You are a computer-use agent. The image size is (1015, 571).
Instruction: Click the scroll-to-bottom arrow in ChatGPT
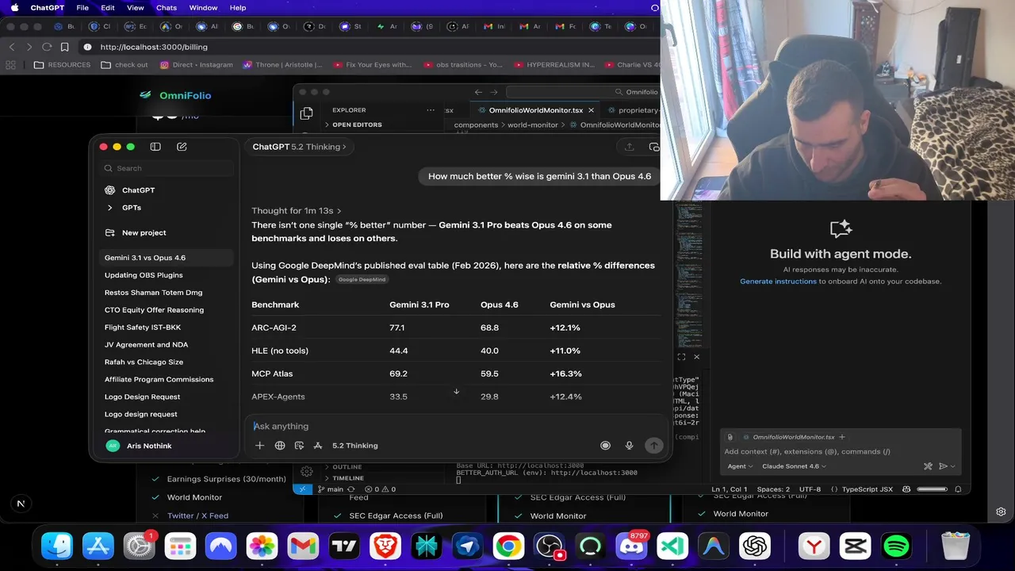tap(456, 391)
